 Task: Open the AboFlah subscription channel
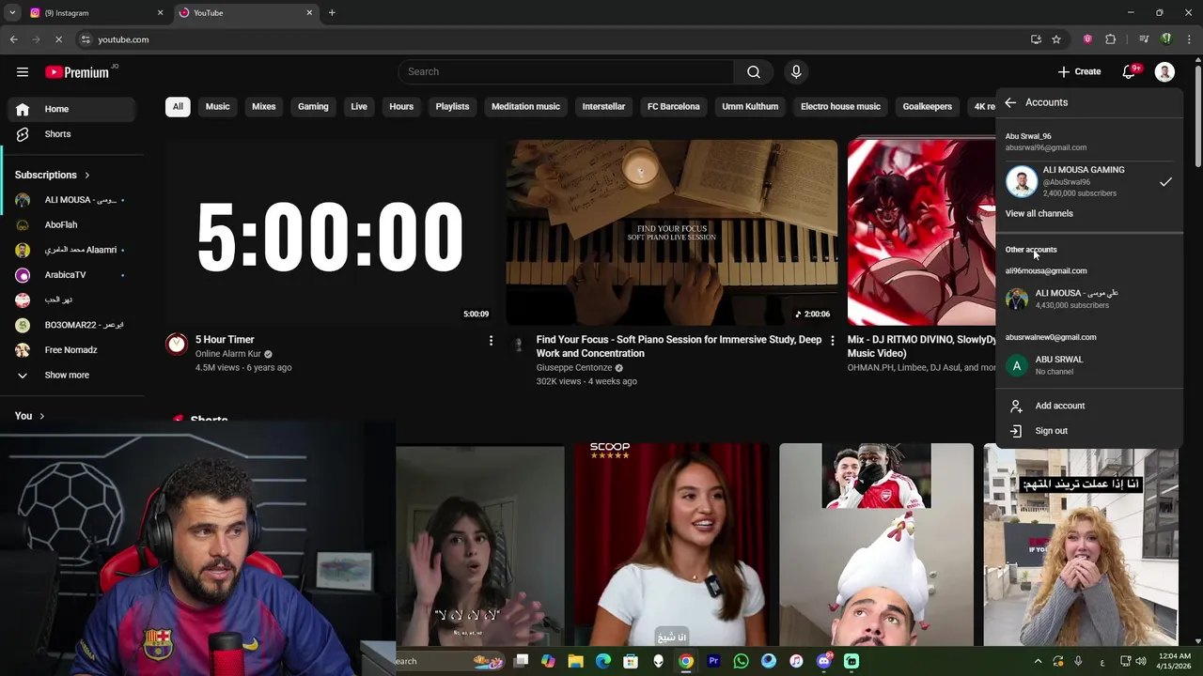point(72,224)
